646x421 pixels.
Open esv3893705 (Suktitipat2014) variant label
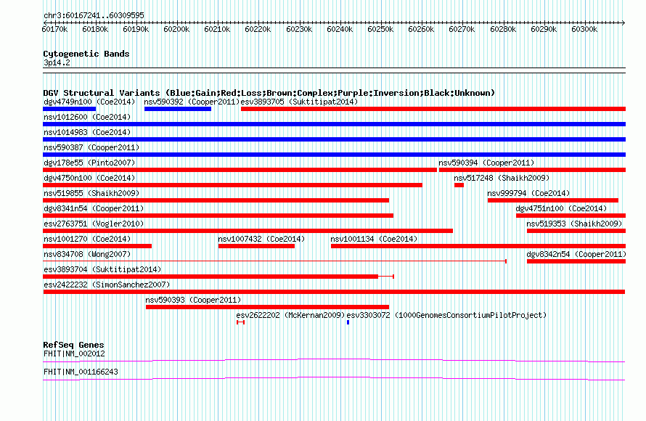(x=300, y=102)
